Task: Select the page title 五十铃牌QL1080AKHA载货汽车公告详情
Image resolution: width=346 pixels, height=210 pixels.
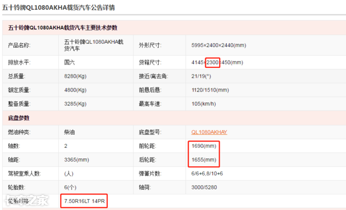Action: pos(58,7)
